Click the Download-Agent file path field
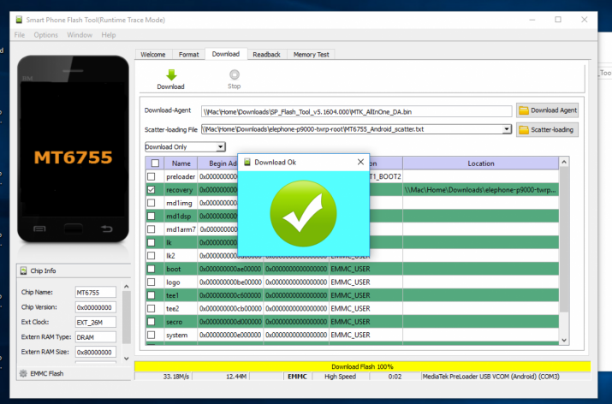The image size is (612, 404). [355, 111]
